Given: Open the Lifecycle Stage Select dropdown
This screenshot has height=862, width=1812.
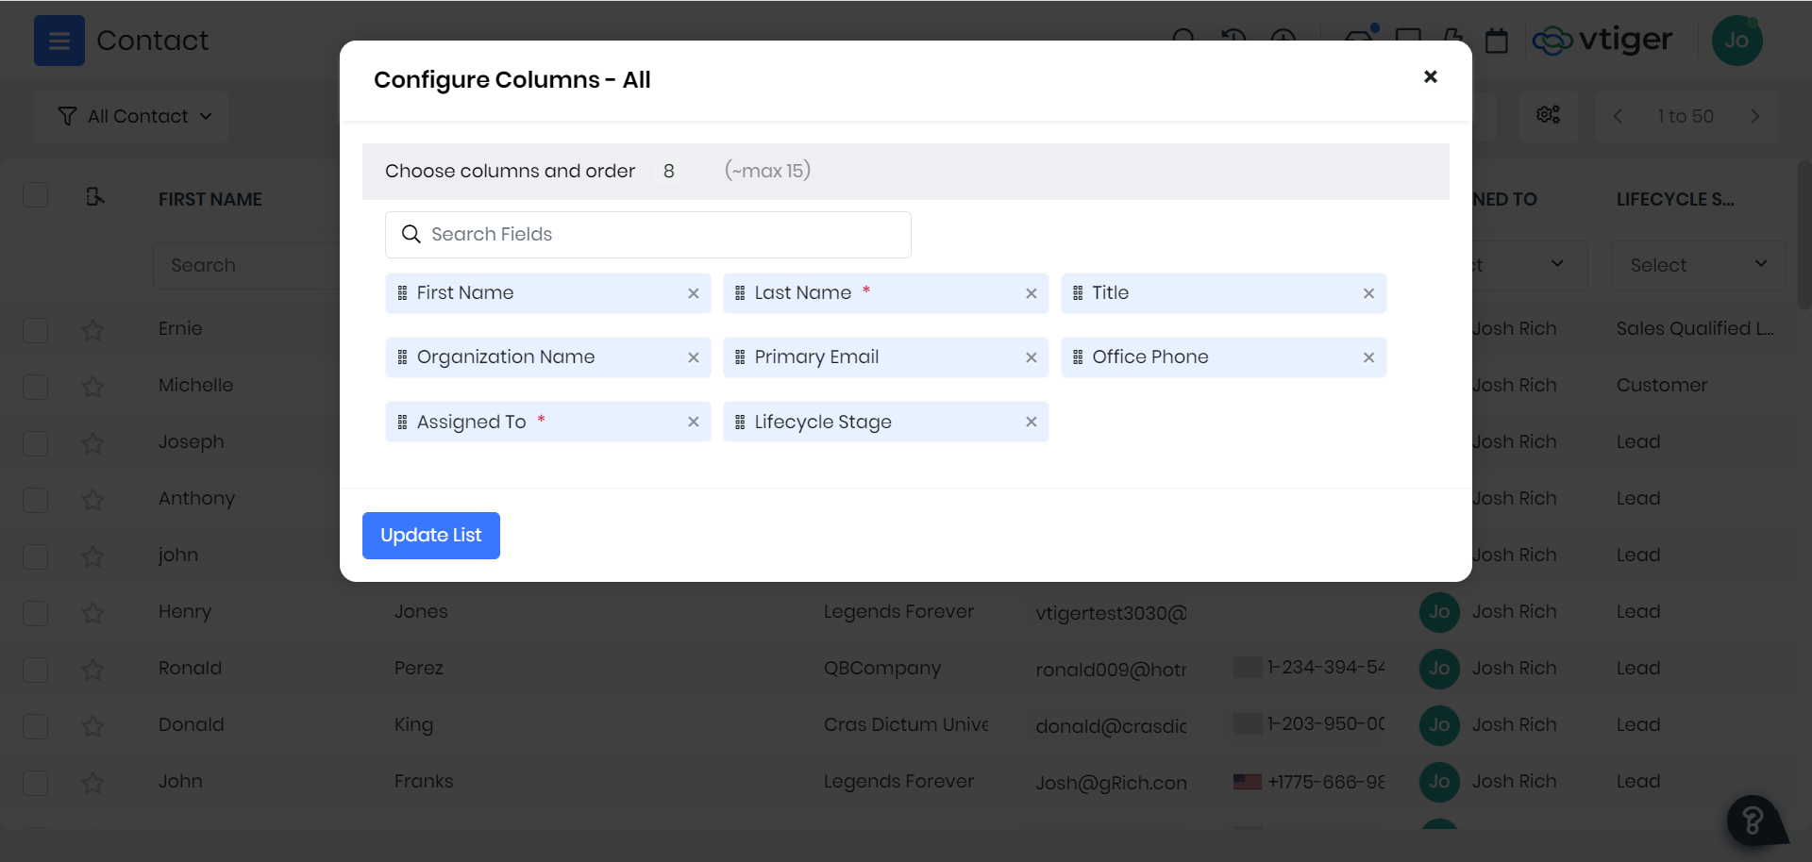Looking at the screenshot, I should click(x=1697, y=265).
